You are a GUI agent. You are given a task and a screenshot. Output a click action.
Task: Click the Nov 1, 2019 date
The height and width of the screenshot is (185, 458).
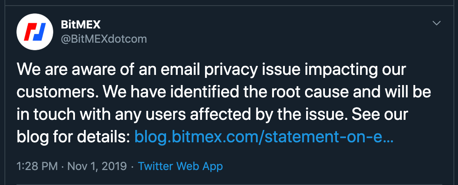(97, 166)
